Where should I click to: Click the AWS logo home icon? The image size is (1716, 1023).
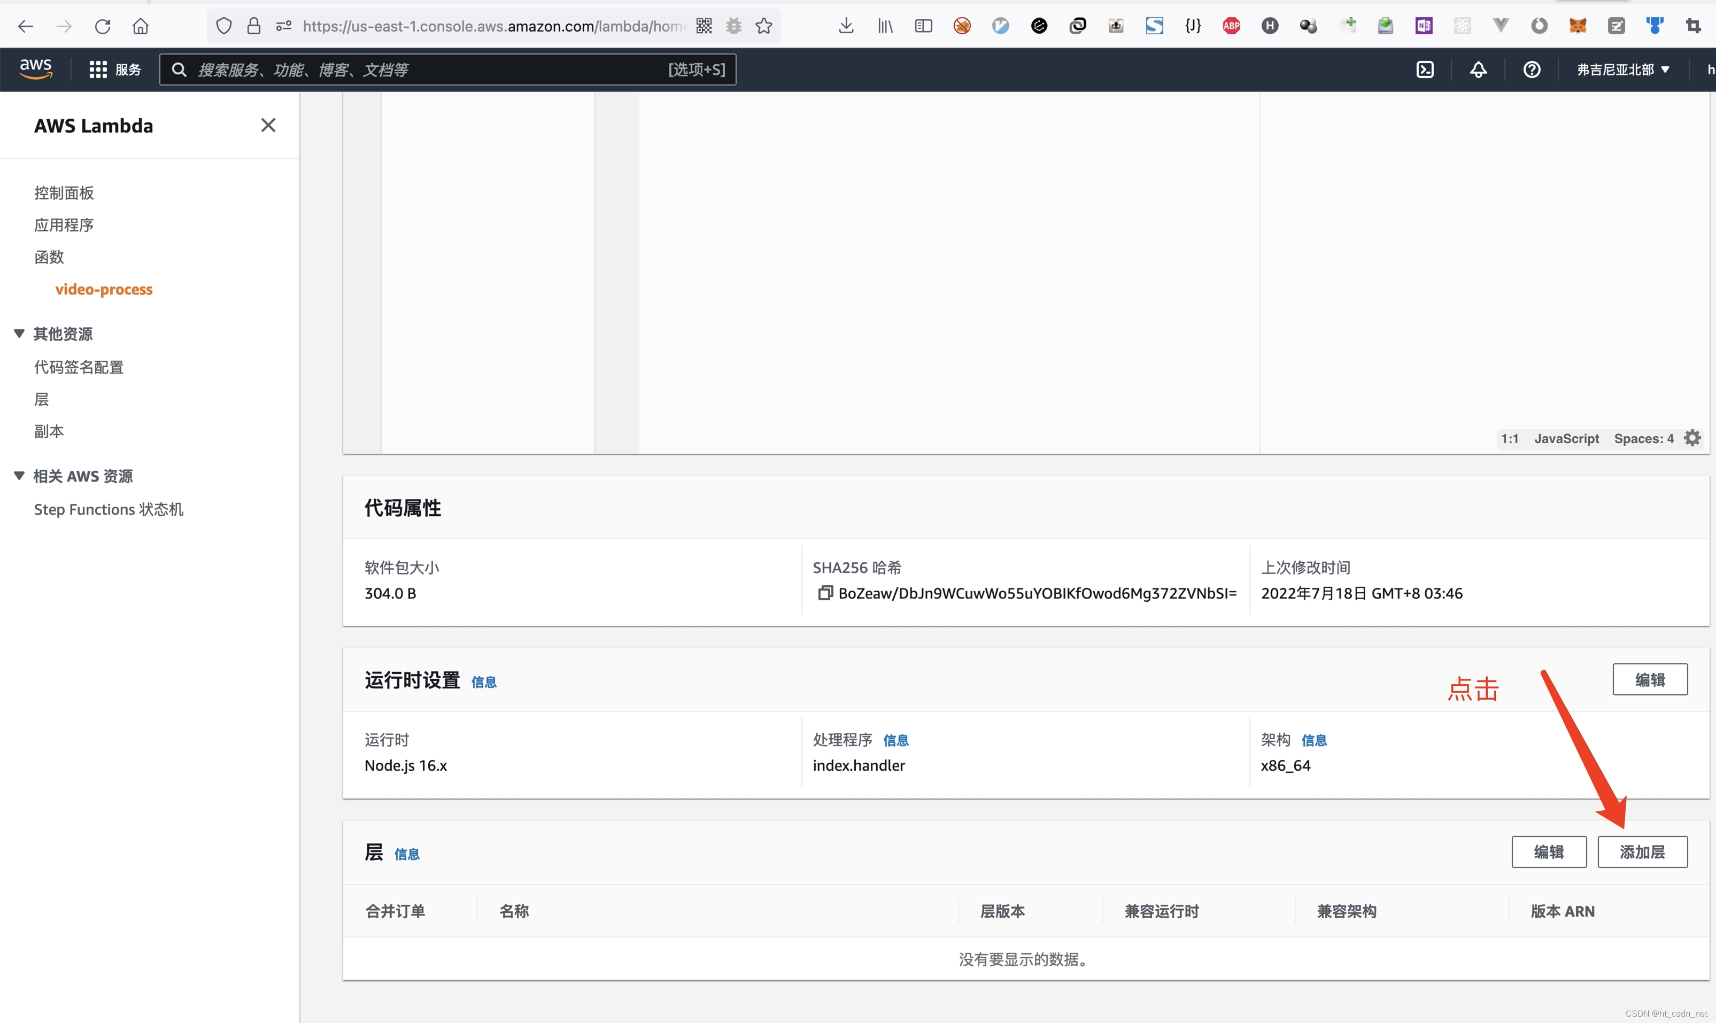point(35,69)
